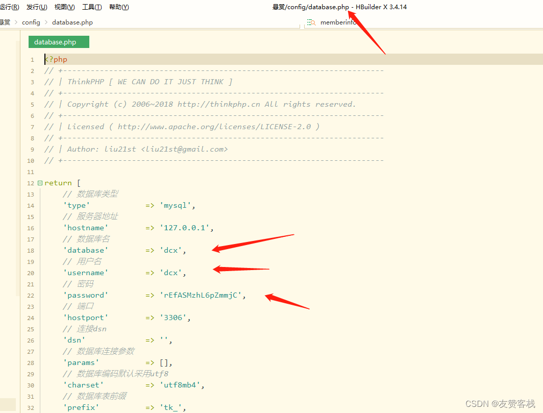Click the 'dcx' value on line 18

point(171,251)
